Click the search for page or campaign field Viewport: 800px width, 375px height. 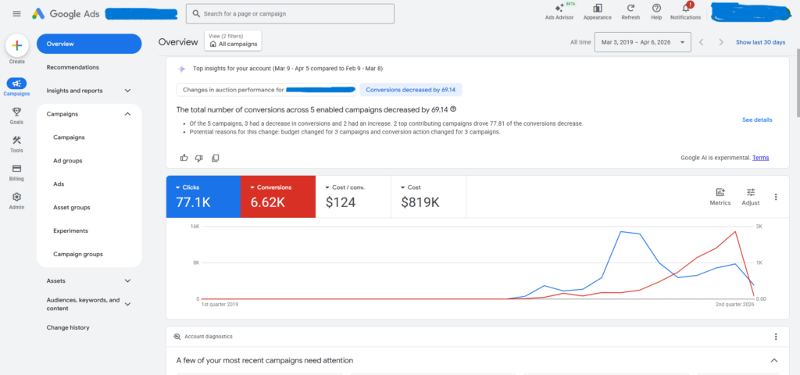point(290,14)
